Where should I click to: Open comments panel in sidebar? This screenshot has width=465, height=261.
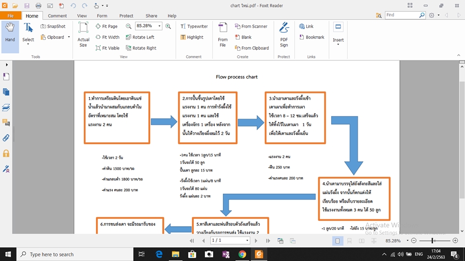[x=6, y=123]
